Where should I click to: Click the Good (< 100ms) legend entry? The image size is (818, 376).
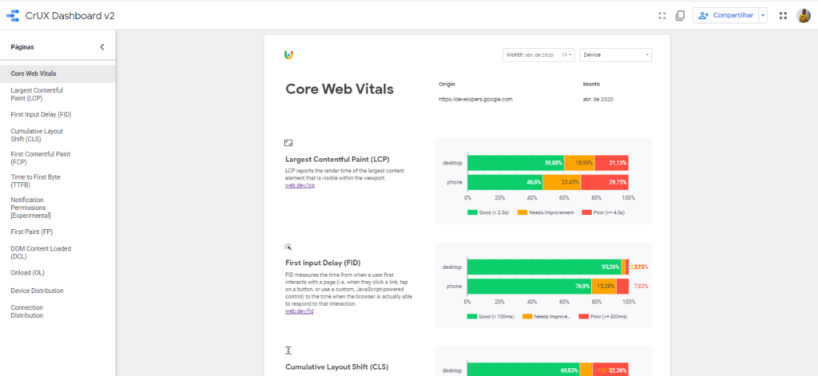[x=491, y=317]
